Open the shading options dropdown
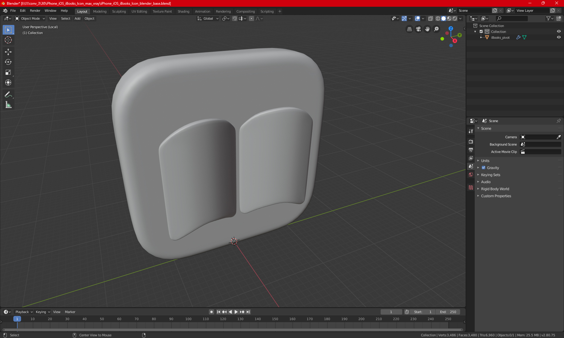The height and width of the screenshot is (338, 564). pos(461,18)
